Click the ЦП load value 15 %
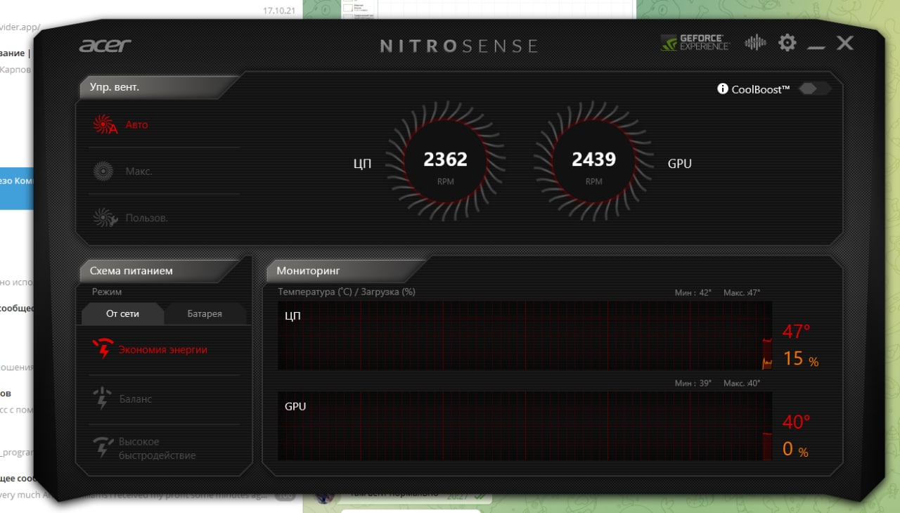Viewport: 900px width, 513px height. [x=801, y=359]
